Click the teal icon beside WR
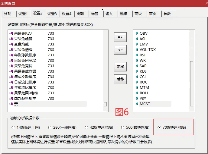 (137, 60)
